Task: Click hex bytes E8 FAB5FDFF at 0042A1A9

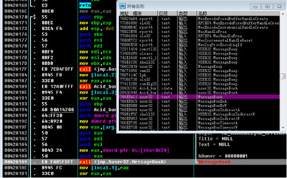Action: 57,162
